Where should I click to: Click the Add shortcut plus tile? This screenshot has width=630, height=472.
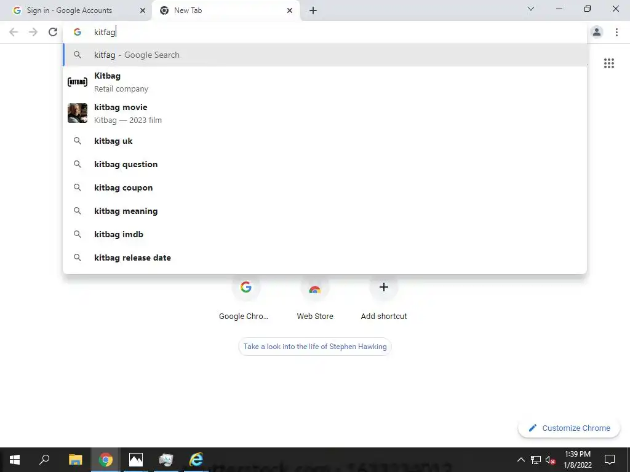click(x=384, y=297)
